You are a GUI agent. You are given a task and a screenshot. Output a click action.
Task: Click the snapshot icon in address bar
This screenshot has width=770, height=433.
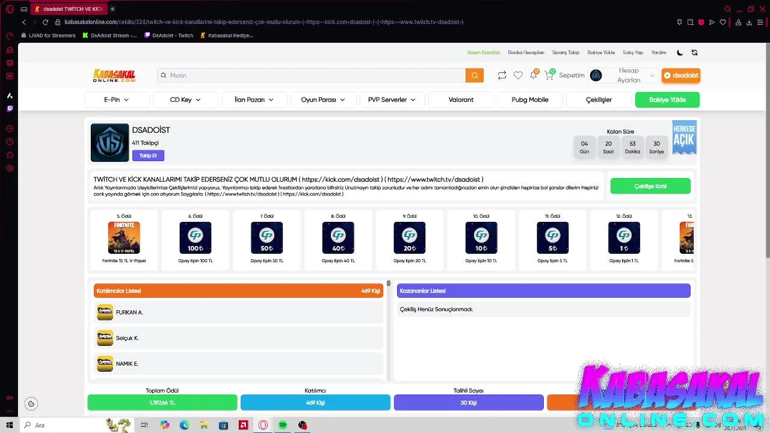690,22
